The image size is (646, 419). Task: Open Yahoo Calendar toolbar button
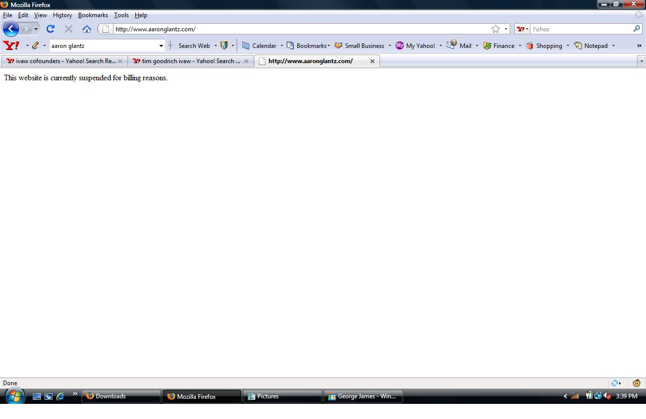tap(259, 45)
